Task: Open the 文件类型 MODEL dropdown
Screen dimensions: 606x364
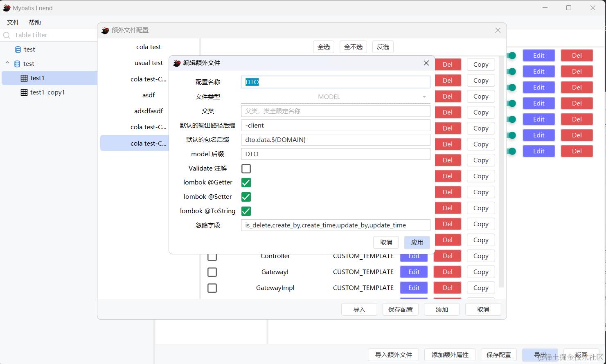Action: coord(336,97)
